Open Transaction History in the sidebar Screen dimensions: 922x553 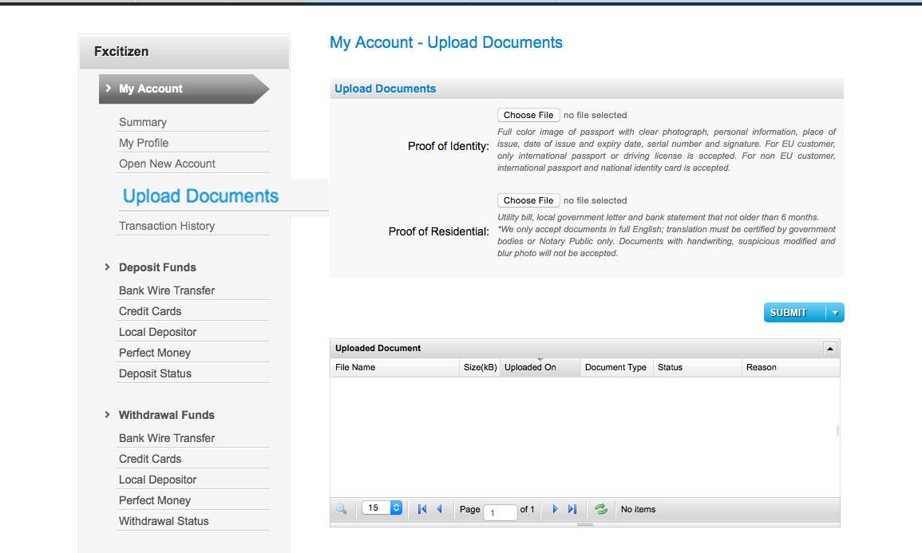point(167,226)
